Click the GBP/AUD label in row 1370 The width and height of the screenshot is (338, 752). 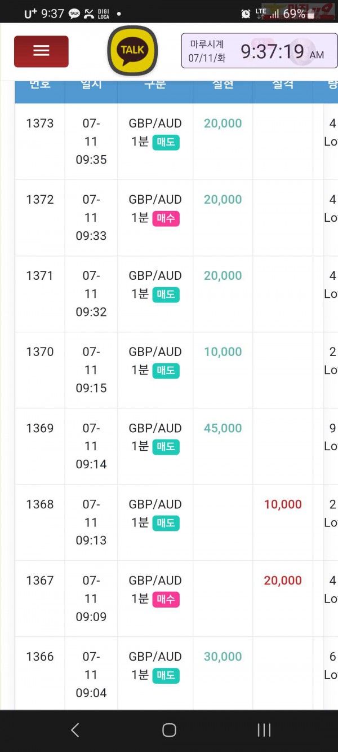(155, 352)
